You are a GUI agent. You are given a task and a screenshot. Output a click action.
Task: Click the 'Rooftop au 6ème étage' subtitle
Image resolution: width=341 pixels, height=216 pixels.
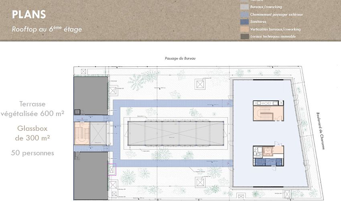47,29
